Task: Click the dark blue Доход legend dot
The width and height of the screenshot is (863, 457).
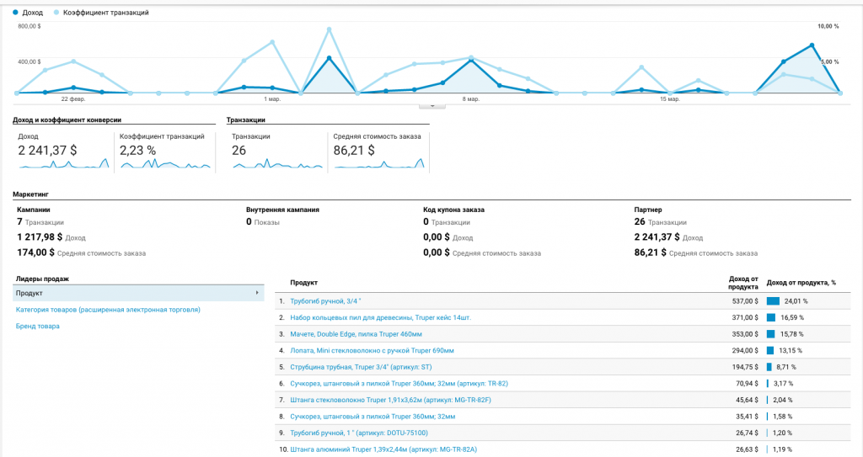Action: [x=16, y=13]
